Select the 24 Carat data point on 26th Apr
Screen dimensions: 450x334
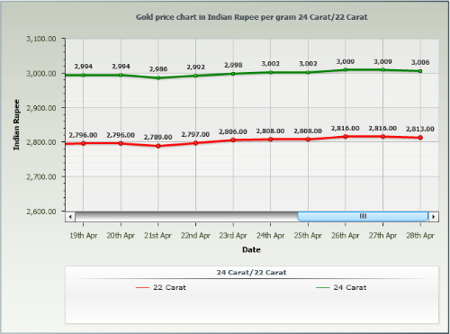click(x=346, y=69)
